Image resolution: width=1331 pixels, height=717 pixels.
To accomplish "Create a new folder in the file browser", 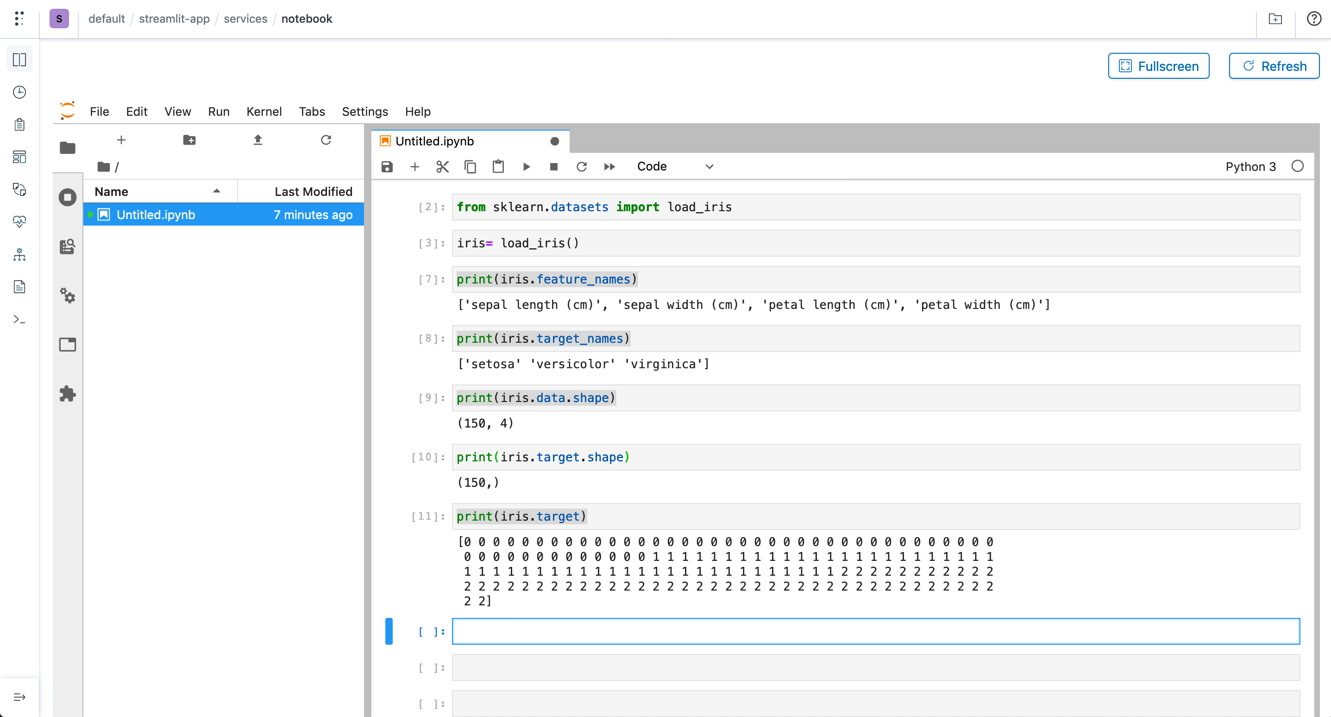I will pos(189,139).
